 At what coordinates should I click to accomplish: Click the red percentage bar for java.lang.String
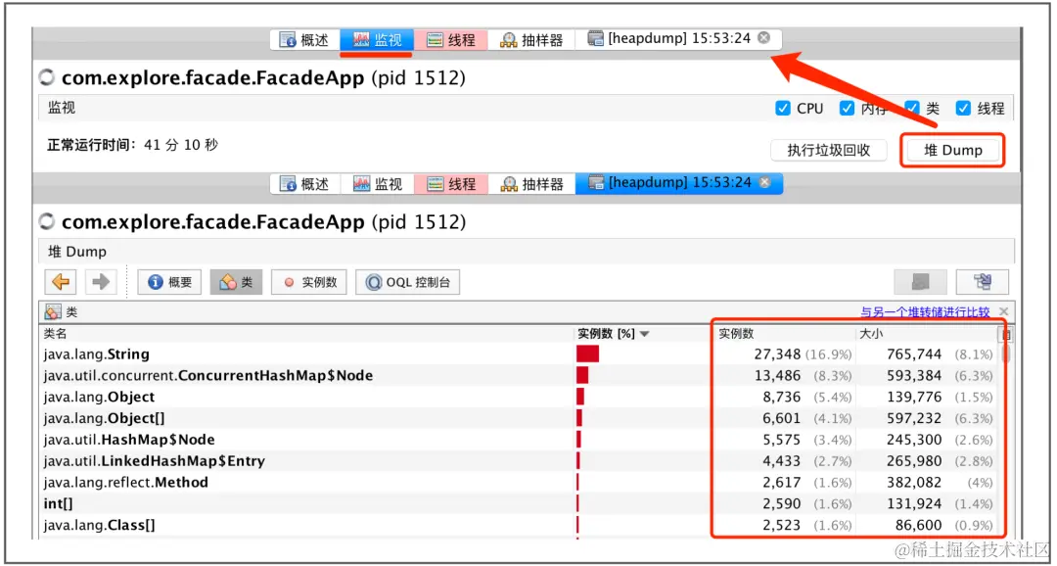588,354
